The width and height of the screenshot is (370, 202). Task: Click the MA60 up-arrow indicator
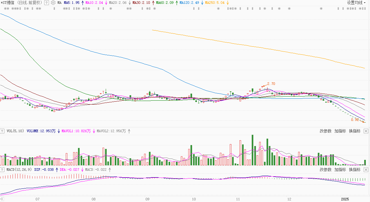pos(177,3)
